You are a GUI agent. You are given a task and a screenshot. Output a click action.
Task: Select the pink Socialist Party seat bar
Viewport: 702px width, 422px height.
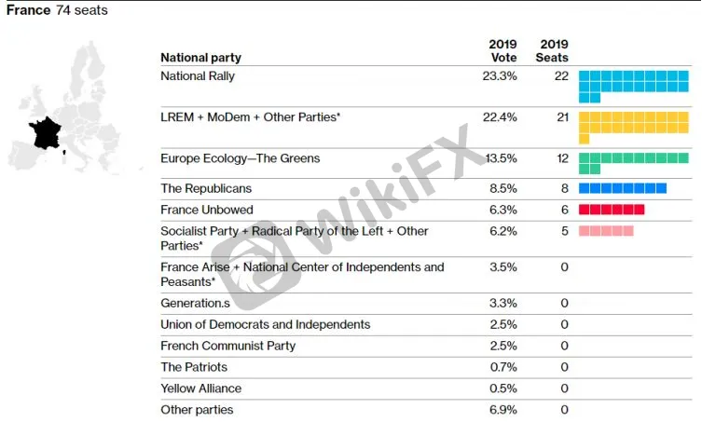coord(606,230)
